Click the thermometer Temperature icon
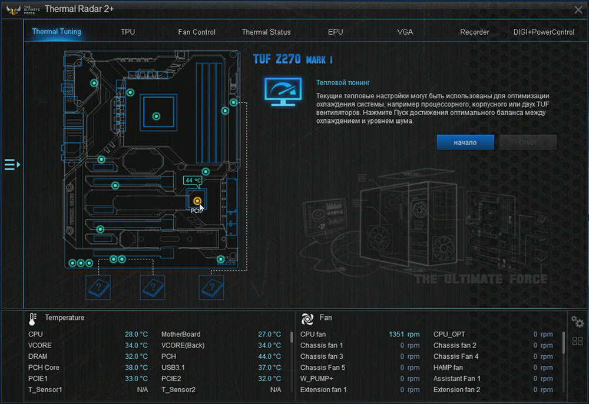589x404 pixels. point(32,319)
